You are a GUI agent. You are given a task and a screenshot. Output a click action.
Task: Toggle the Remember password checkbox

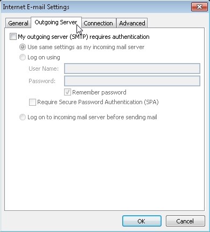coord(67,92)
